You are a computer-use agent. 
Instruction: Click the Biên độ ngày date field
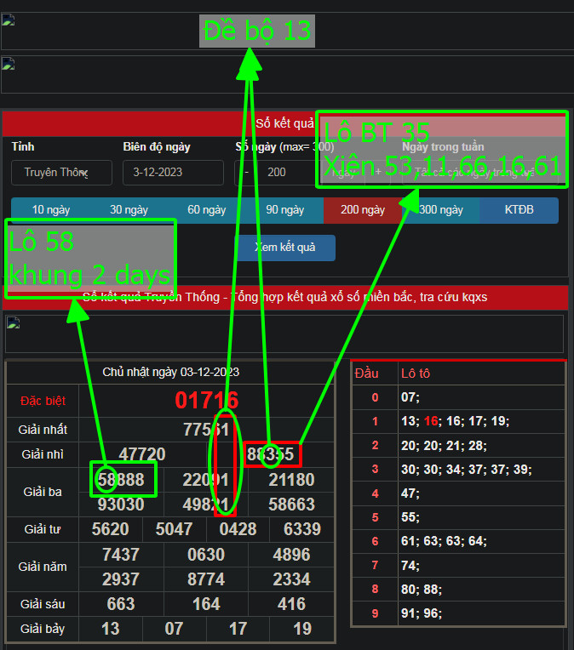pos(173,172)
